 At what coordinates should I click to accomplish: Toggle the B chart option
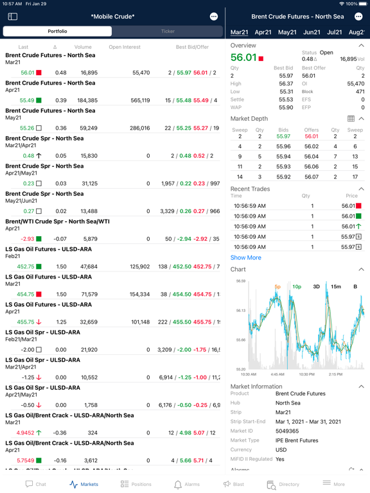(355, 286)
